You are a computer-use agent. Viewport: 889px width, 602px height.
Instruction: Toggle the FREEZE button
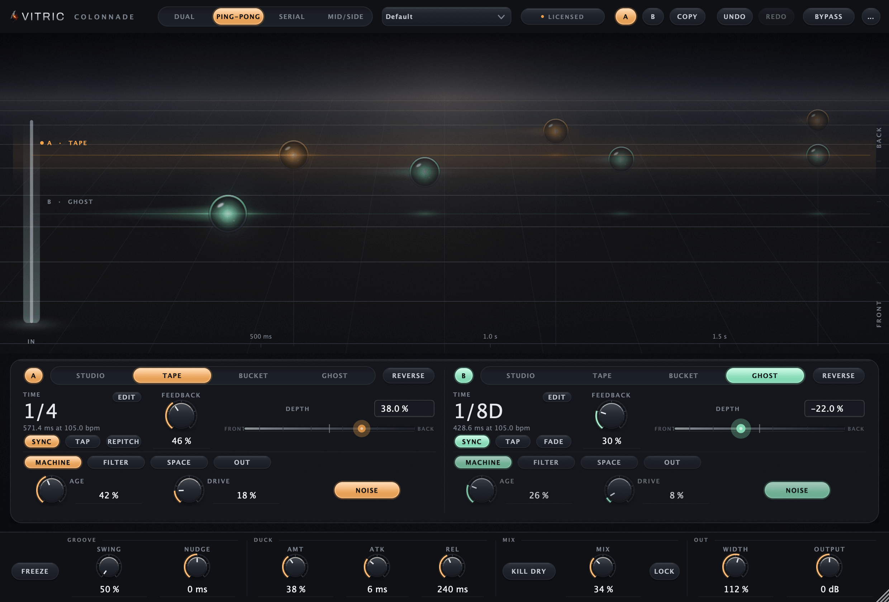(35, 571)
